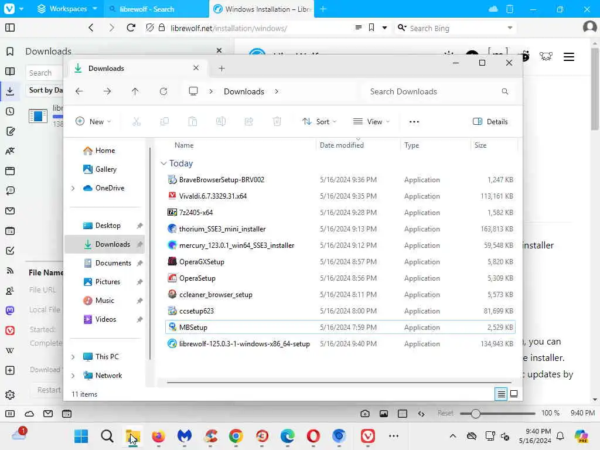
Task: Open the Mastodon web panel
Action: pyautogui.click(x=10, y=311)
